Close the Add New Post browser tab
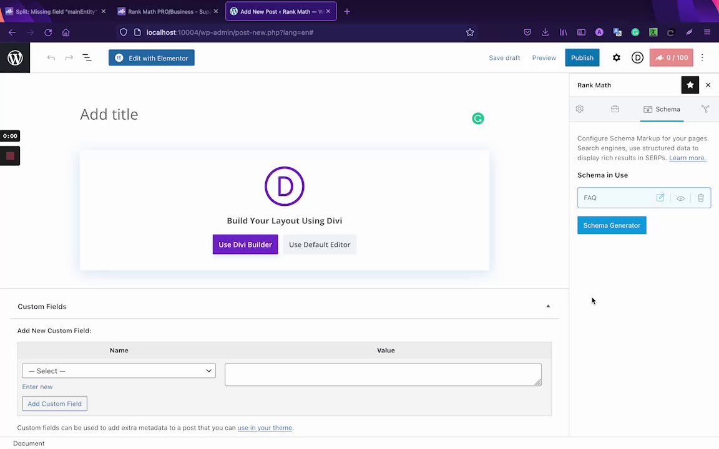The width and height of the screenshot is (719, 449). (x=328, y=11)
